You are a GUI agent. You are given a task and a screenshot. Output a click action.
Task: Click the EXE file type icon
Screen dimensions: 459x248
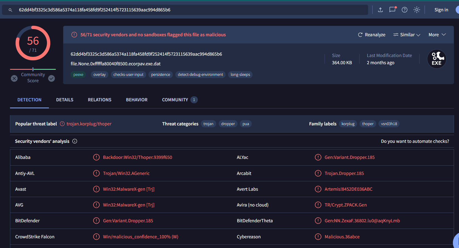pyautogui.click(x=436, y=59)
